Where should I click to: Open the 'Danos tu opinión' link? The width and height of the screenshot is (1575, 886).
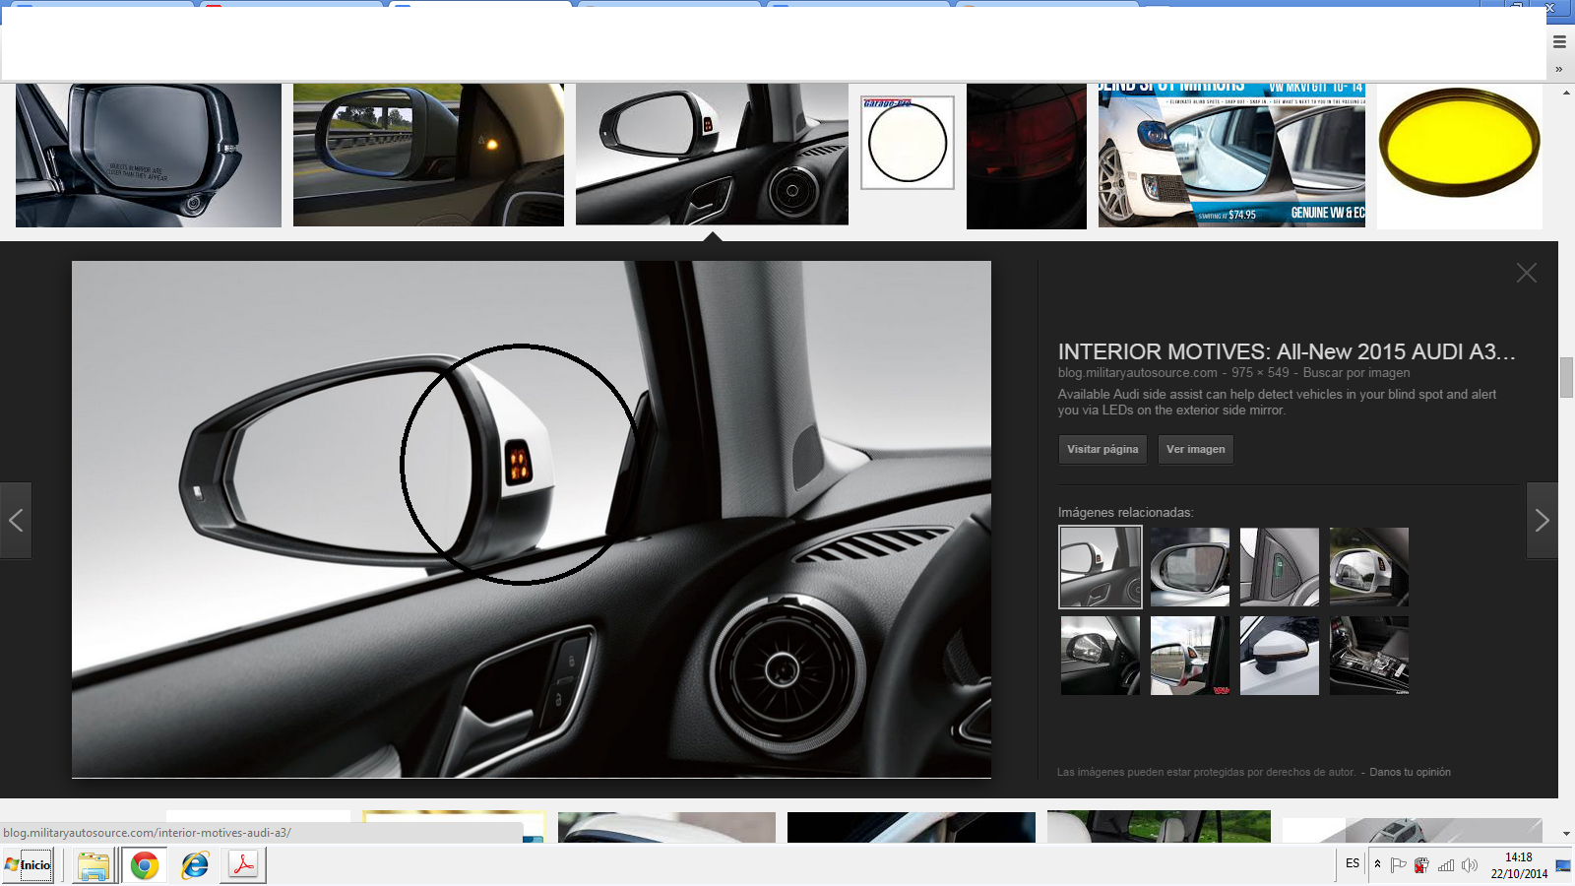click(1410, 773)
